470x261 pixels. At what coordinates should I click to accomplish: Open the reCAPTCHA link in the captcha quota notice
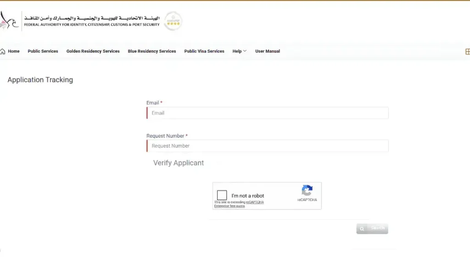click(255, 202)
